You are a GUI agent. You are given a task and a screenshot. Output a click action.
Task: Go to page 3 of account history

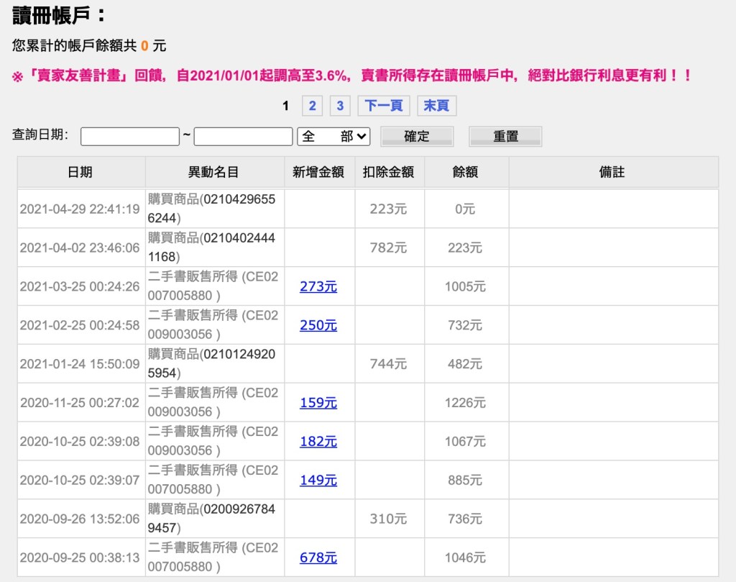(340, 106)
